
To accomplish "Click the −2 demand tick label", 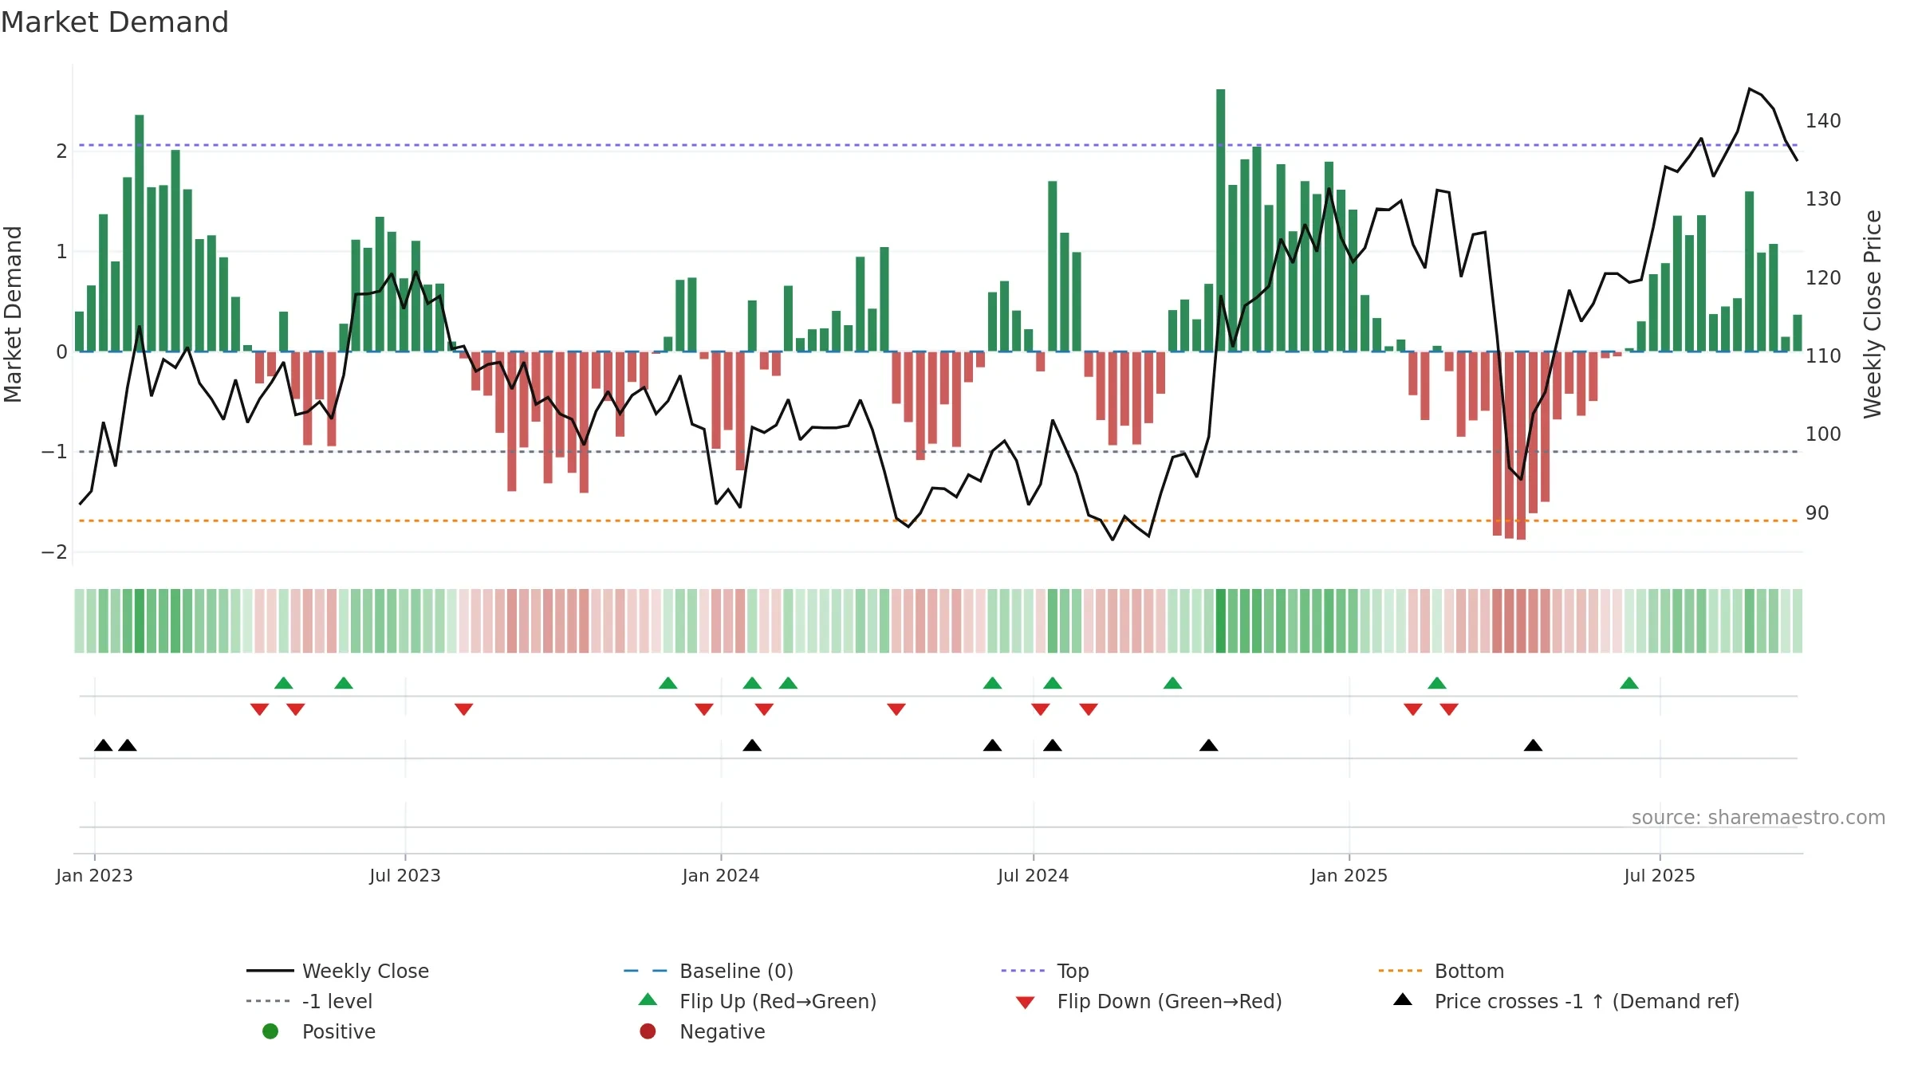I will [x=54, y=552].
